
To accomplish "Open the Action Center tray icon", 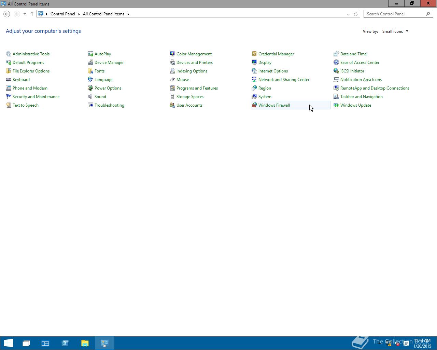I will coord(406,344).
